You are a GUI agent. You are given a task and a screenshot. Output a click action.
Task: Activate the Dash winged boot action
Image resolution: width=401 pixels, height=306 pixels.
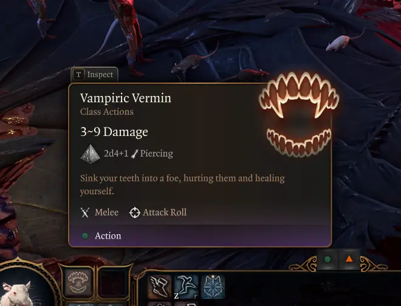pos(159,287)
